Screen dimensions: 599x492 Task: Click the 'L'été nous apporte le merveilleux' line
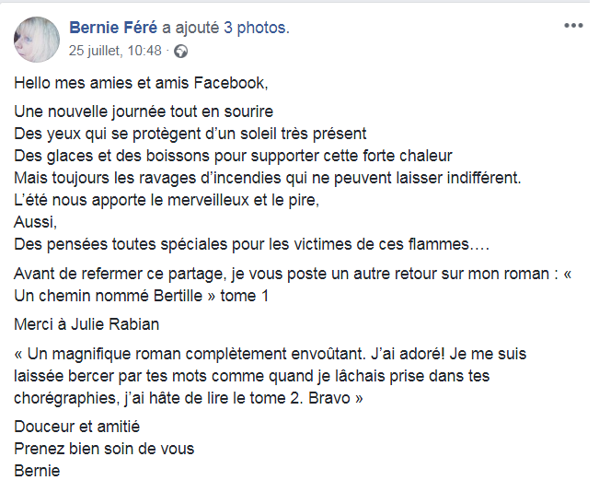pyautogui.click(x=167, y=200)
